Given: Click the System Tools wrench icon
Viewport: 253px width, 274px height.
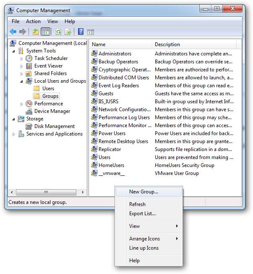Looking at the screenshot, I should (x=21, y=51).
